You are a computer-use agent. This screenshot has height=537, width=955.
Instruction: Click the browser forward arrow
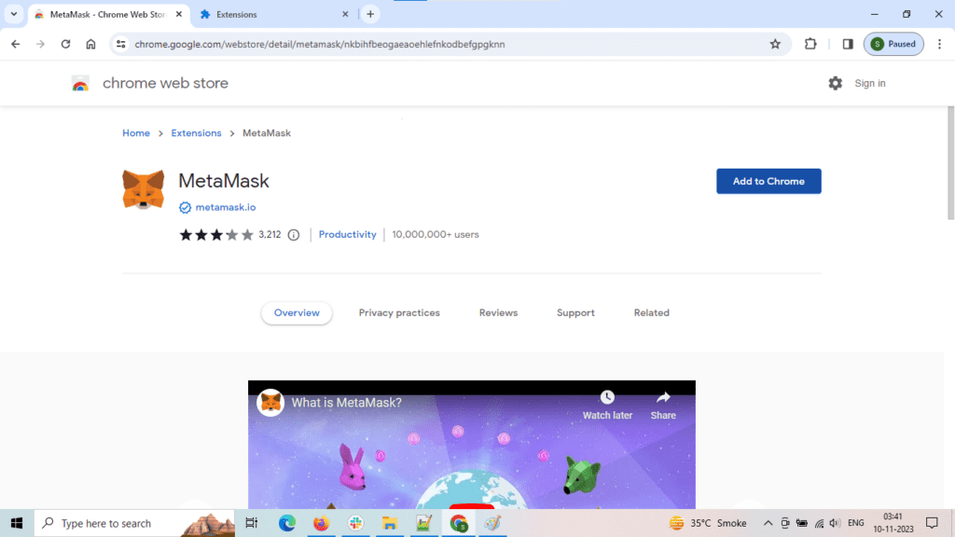pyautogui.click(x=40, y=44)
